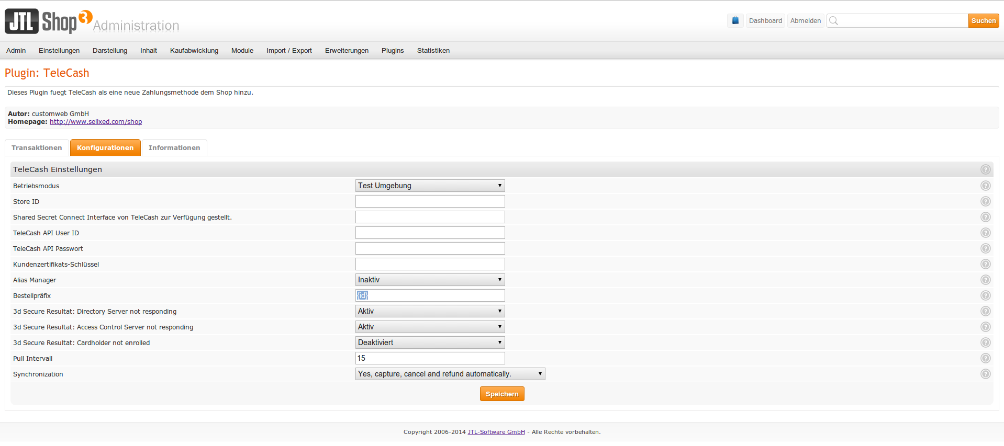Click the blue shop icon beside Dashboard
Image resolution: width=1004 pixels, height=446 pixels.
pos(735,21)
